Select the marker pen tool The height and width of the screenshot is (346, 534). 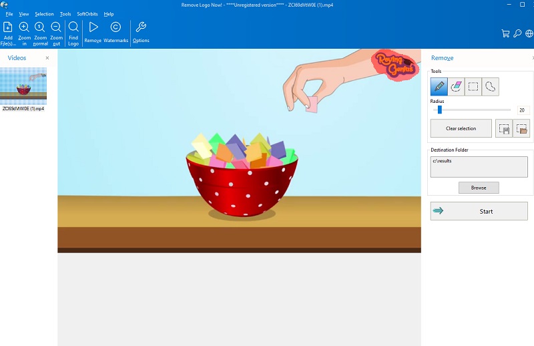[x=439, y=87]
